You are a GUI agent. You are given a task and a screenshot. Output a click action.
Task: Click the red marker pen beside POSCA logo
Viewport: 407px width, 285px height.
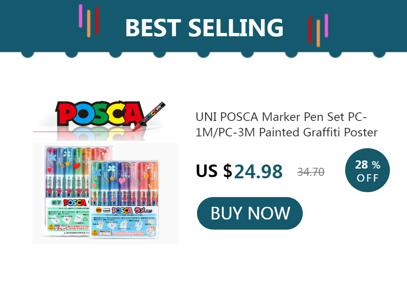pyautogui.click(x=149, y=116)
